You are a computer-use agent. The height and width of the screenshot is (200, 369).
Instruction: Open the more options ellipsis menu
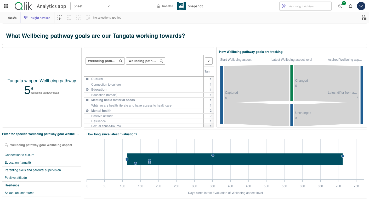pyautogui.click(x=210, y=6)
